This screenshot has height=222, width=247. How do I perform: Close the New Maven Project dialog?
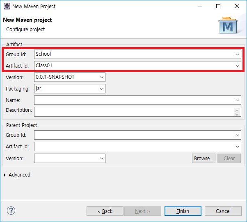pyautogui.click(x=237, y=6)
